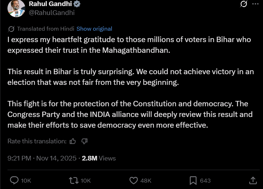Click the translation icon beside 'Translated from Hindi'
Image resolution: width=263 pixels, height=189 pixels.
click(11, 29)
